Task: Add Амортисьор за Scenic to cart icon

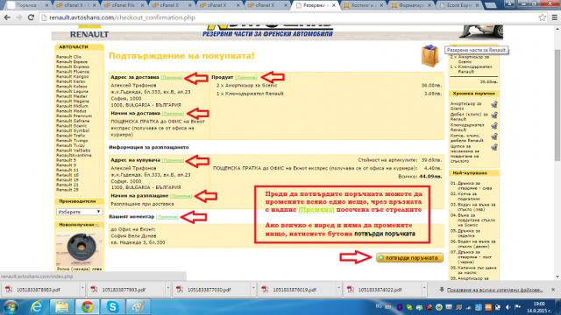Action: pyautogui.click(x=494, y=105)
